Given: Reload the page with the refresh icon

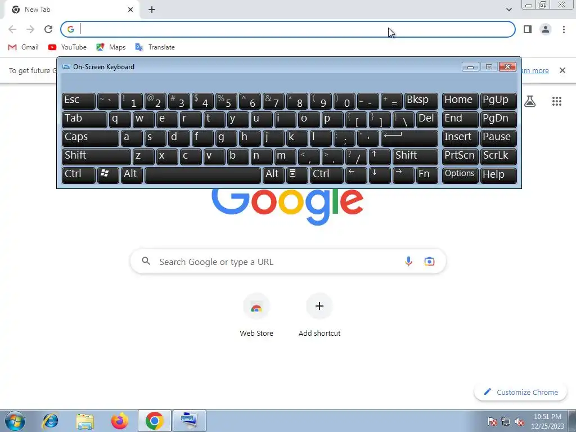Looking at the screenshot, I should click(x=48, y=29).
